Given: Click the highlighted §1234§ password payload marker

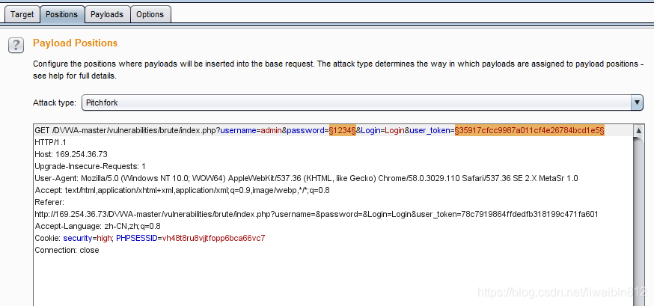Looking at the screenshot, I should (343, 130).
